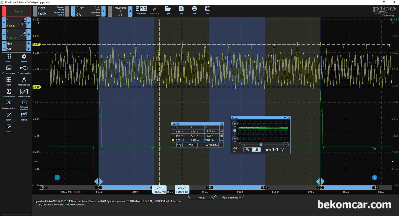Go to next Waveform buffer
This screenshot has height=216, width=399.
(130, 11)
